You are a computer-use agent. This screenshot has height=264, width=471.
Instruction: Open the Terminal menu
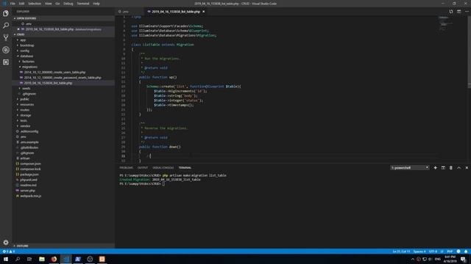[x=83, y=4]
